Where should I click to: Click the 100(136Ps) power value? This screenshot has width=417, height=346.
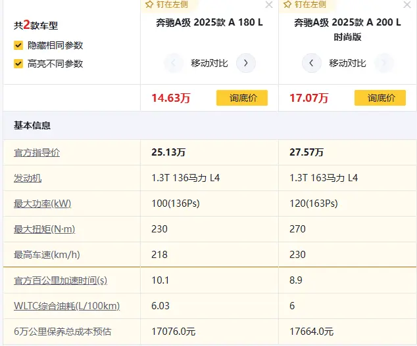tap(176, 204)
